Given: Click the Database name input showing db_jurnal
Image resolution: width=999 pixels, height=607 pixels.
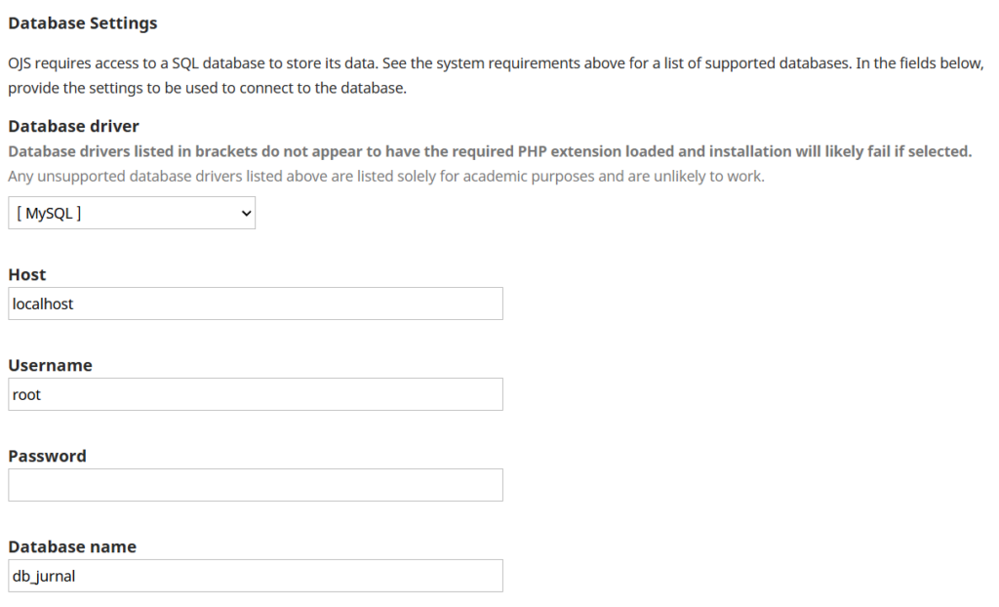Looking at the screenshot, I should pos(254,576).
